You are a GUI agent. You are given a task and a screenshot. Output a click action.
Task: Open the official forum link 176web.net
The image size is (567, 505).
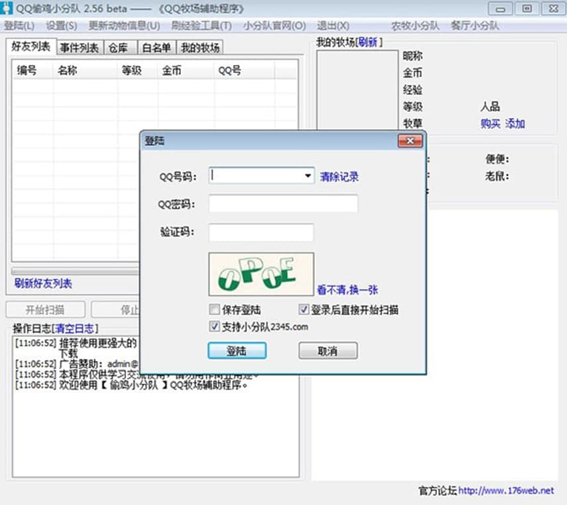click(x=506, y=491)
